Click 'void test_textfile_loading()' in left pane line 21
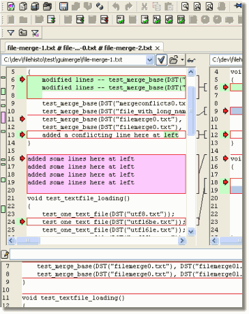249x314 pixels. (78, 198)
